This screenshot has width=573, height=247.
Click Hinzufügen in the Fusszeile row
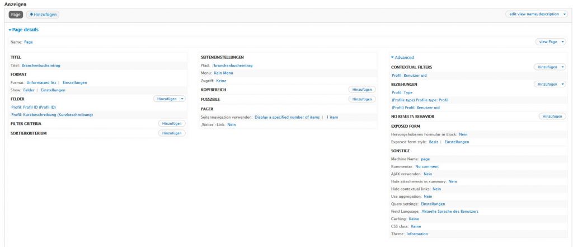(x=361, y=99)
